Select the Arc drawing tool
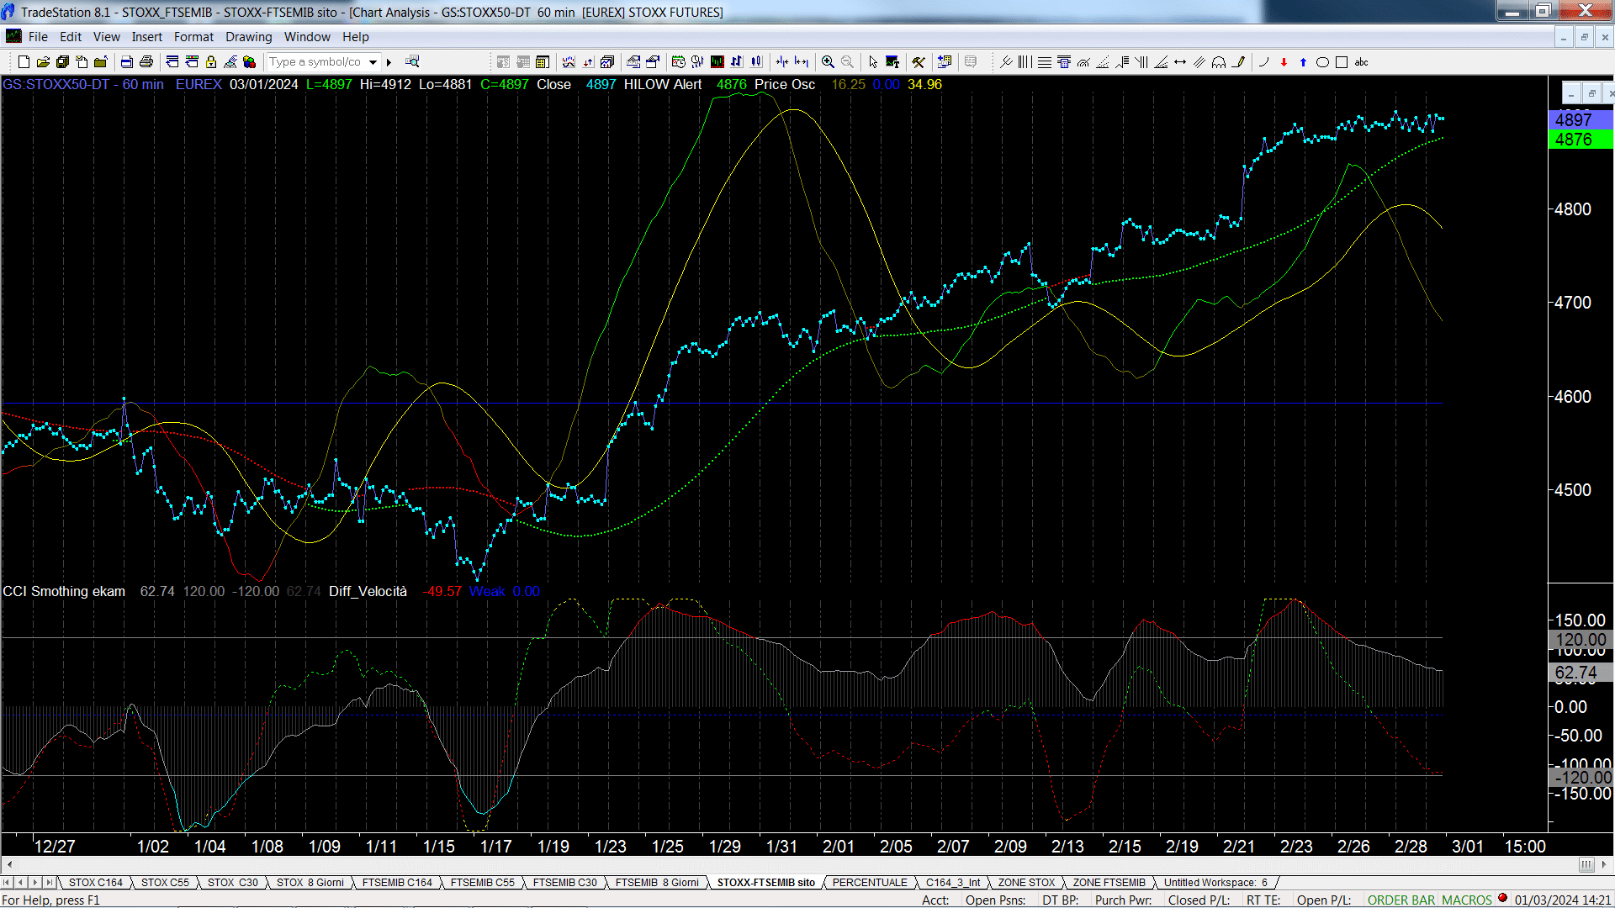 pos(1264,61)
